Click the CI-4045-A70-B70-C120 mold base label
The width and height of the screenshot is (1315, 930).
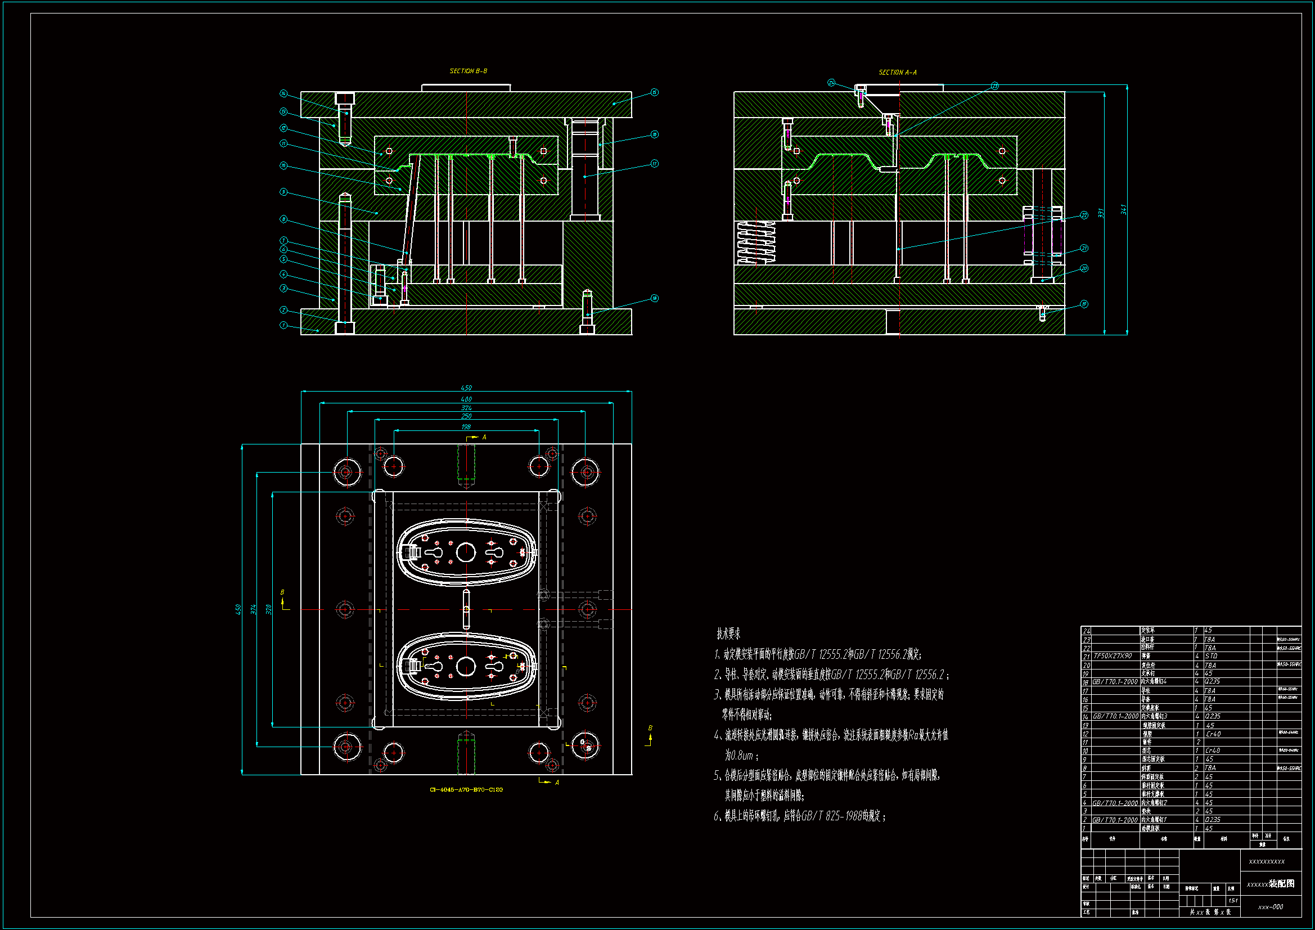click(466, 789)
